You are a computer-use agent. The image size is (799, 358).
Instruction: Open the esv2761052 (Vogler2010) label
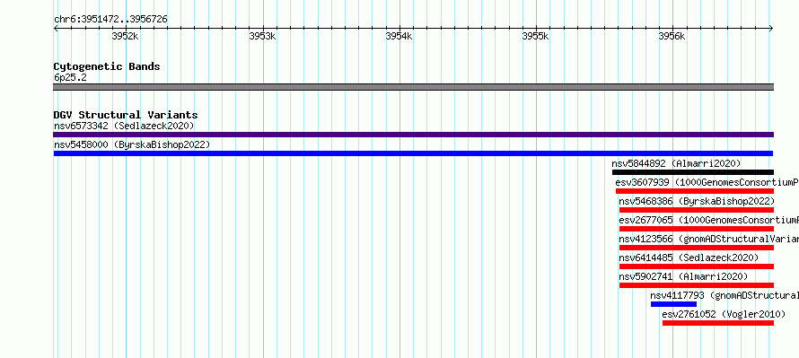pyautogui.click(x=724, y=314)
